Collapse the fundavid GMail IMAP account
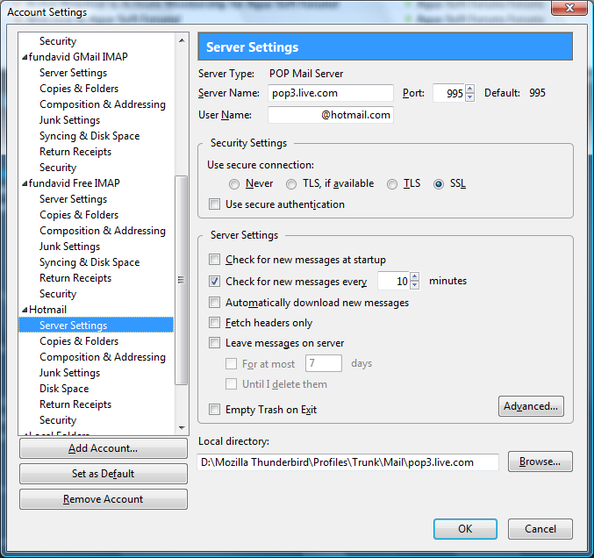The height and width of the screenshot is (558, 594). pos(24,57)
